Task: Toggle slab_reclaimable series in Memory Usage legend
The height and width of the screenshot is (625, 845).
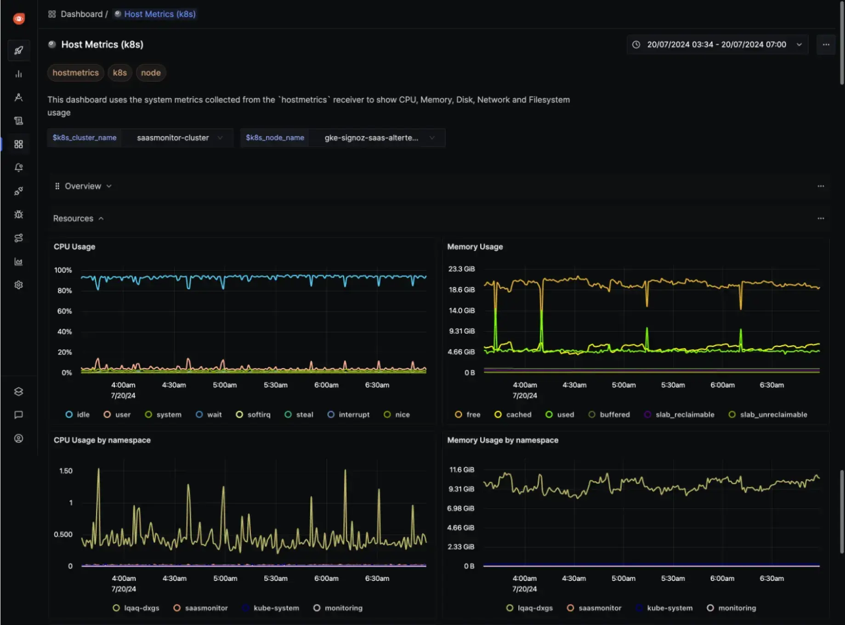Action: (x=680, y=415)
